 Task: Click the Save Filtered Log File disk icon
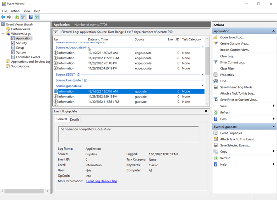pyautogui.click(x=216, y=87)
